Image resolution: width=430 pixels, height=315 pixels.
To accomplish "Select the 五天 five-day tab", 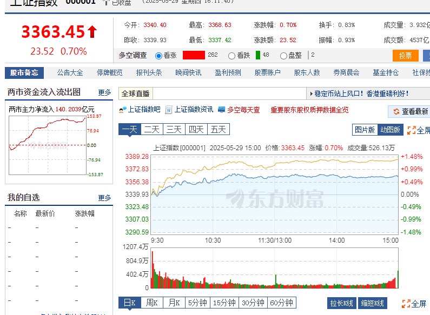I will [x=219, y=129].
